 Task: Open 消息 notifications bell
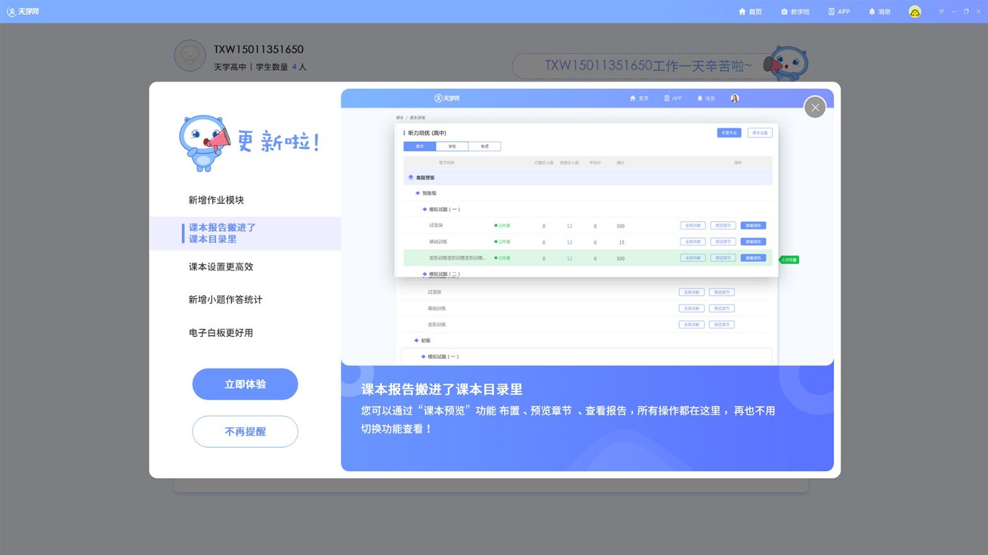point(879,12)
